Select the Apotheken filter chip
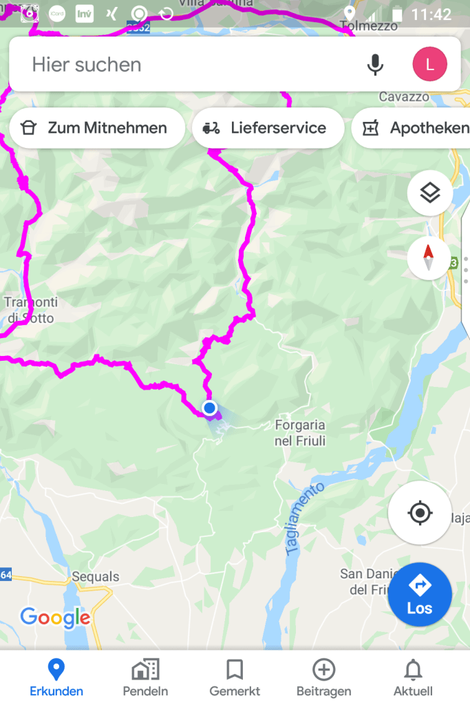This screenshot has height=705, width=470. pos(411,128)
